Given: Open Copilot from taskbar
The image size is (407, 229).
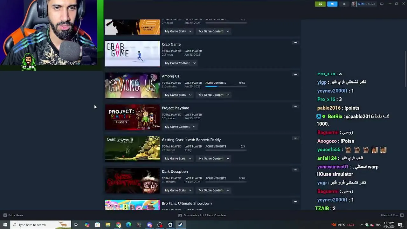Looking at the screenshot, I should 87,225.
